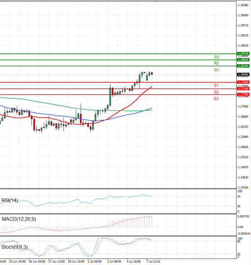Select the green 1.28550 price tag
Image resolution: width=251 pixels, height=265 pixels.
(243, 60)
